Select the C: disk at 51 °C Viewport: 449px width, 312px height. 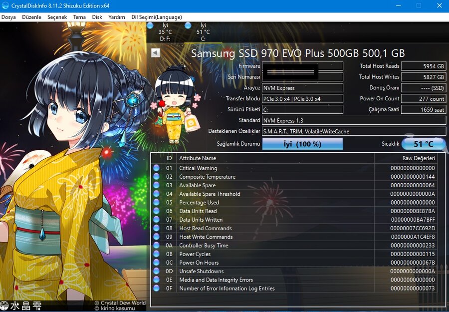[x=203, y=32]
